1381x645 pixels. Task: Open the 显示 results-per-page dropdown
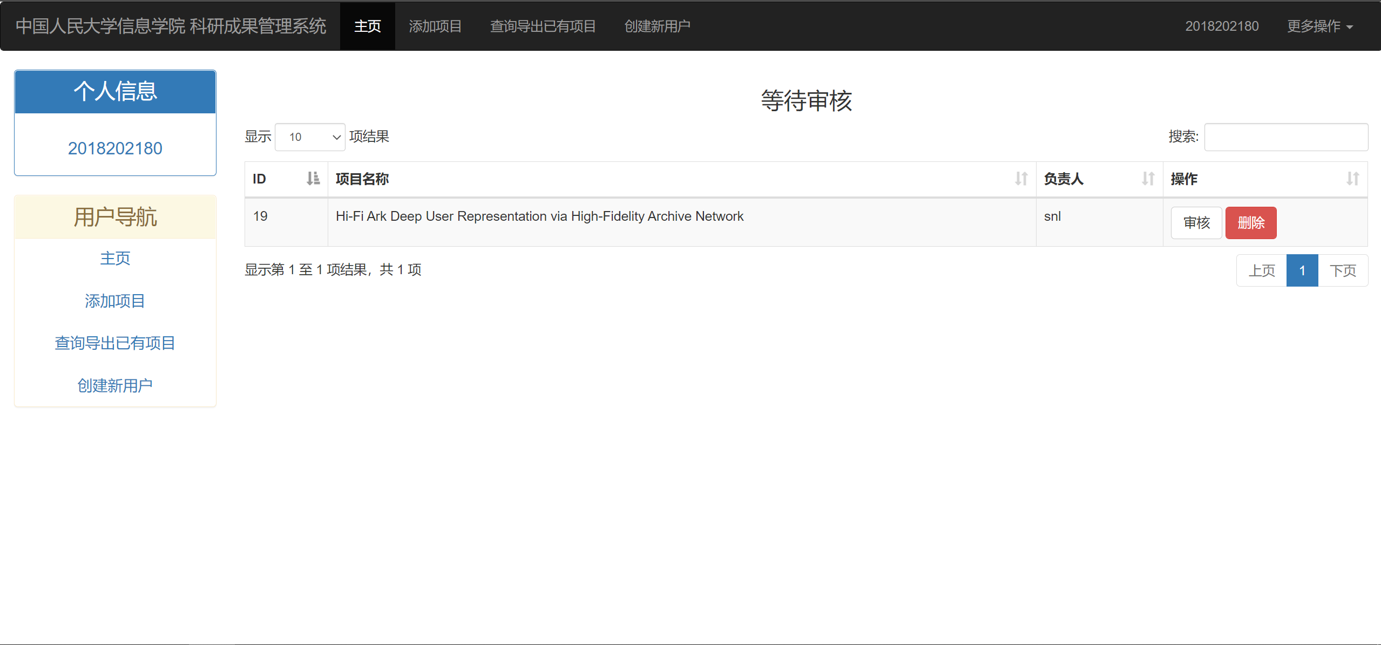[x=310, y=137]
